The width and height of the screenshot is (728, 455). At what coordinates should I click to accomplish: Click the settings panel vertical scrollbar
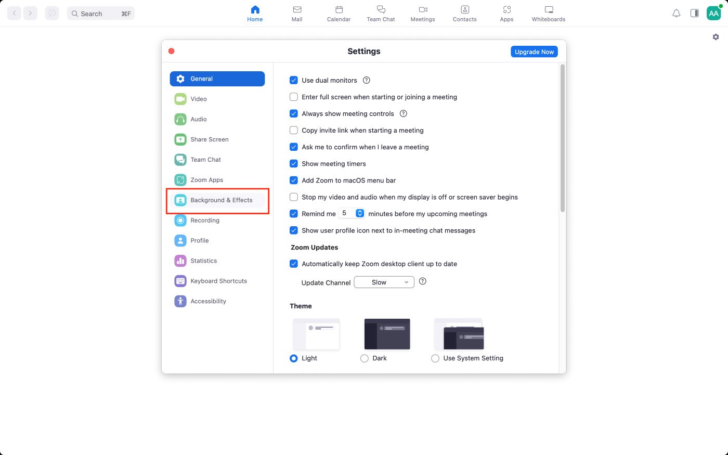[563, 138]
